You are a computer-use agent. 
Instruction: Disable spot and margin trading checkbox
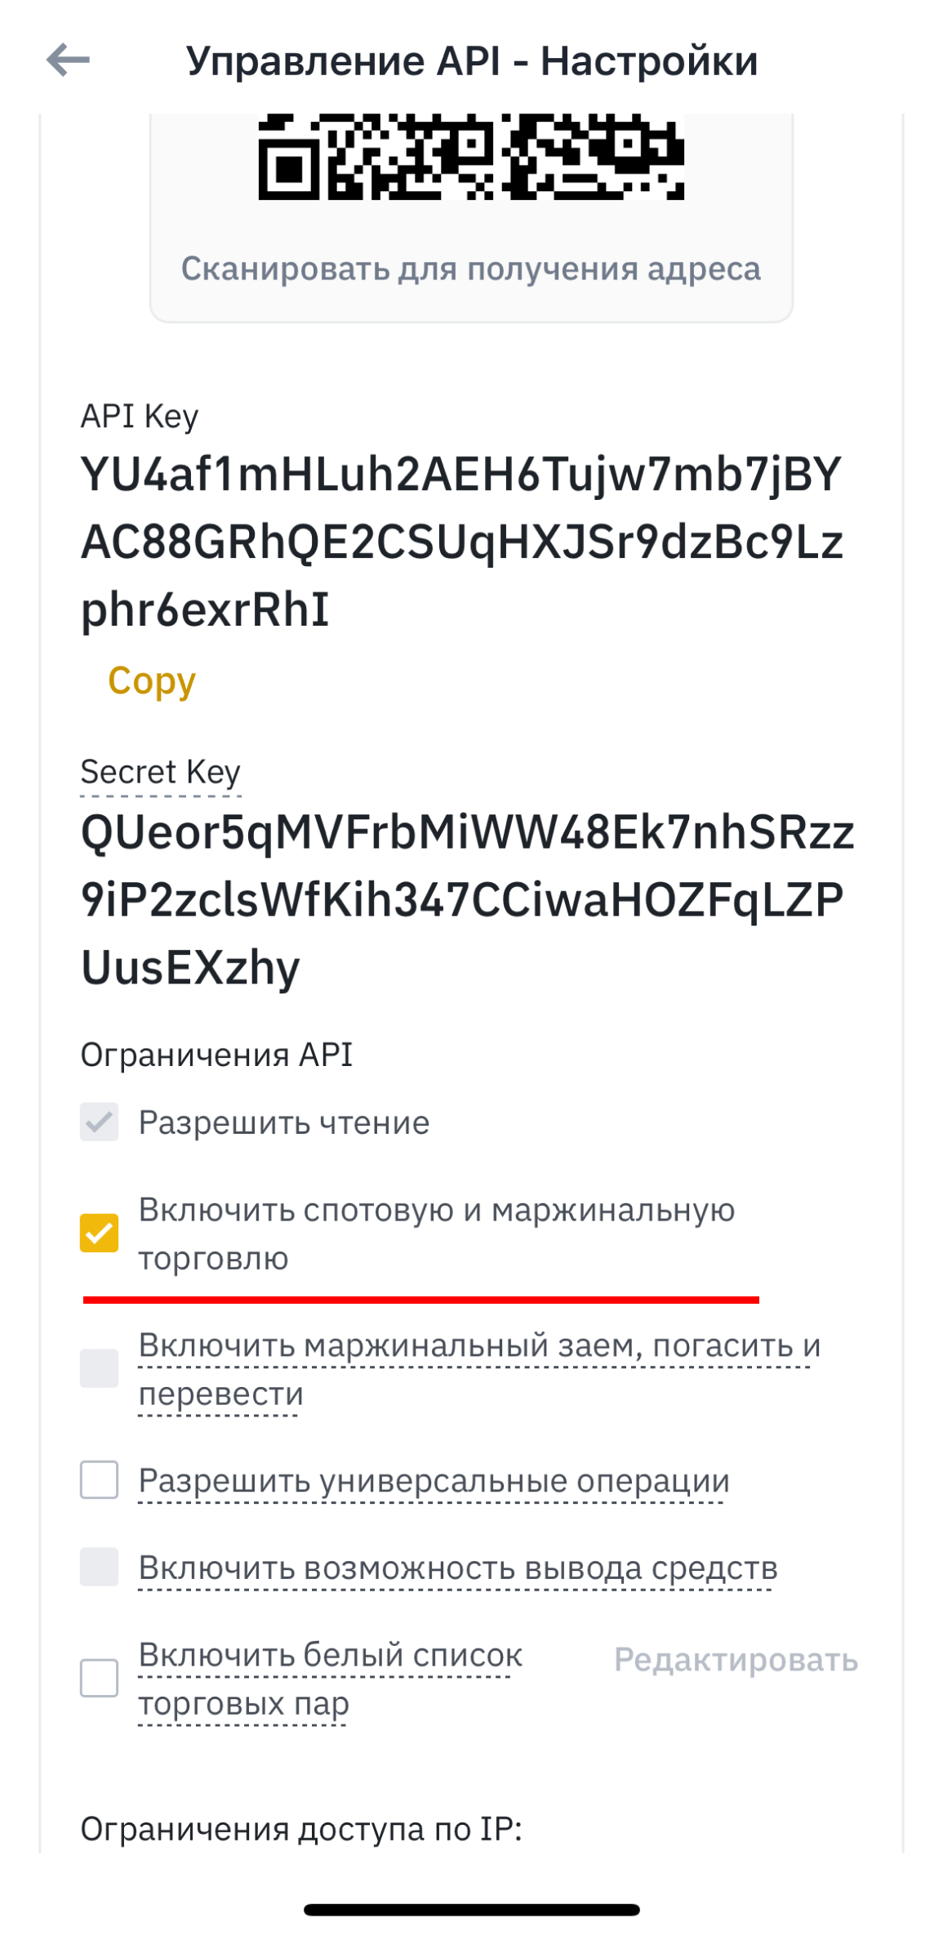[x=99, y=1233]
